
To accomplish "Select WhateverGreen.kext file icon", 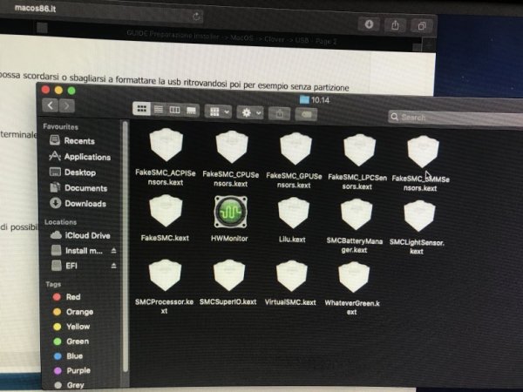I will point(354,277).
